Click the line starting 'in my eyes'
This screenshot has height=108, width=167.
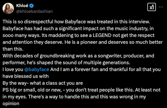pyautogui.click(x=74, y=97)
